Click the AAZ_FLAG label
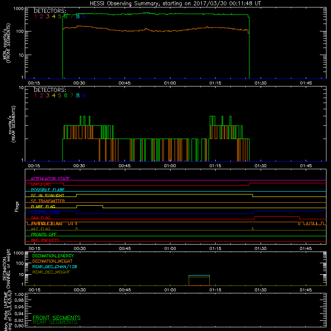This screenshot has height=331, width=331. [x=41, y=229]
